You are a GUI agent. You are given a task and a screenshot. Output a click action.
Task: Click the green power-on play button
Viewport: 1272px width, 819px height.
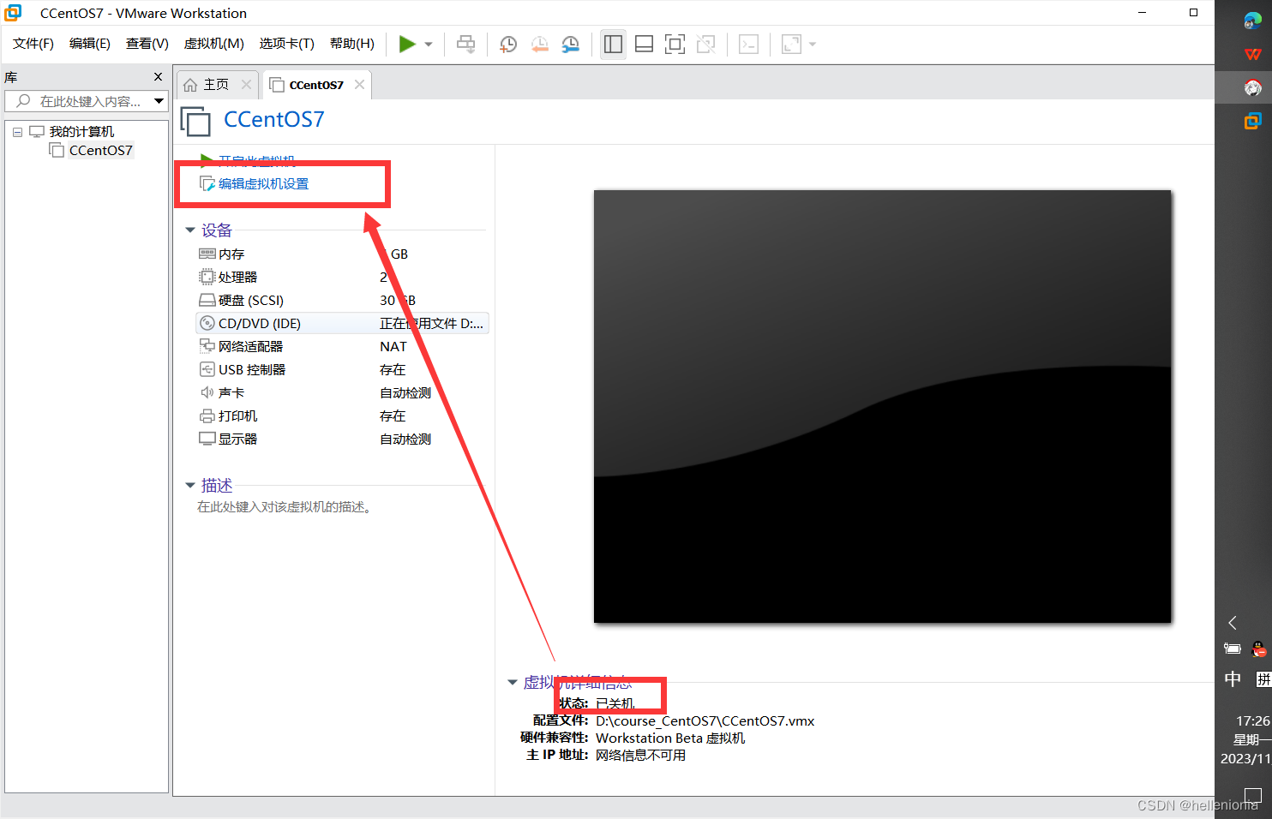[x=407, y=44]
